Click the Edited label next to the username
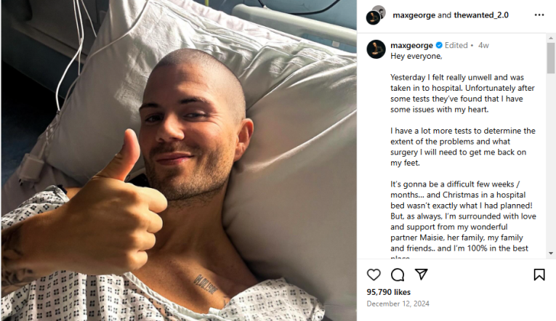This screenshot has width=556, height=321. click(456, 45)
